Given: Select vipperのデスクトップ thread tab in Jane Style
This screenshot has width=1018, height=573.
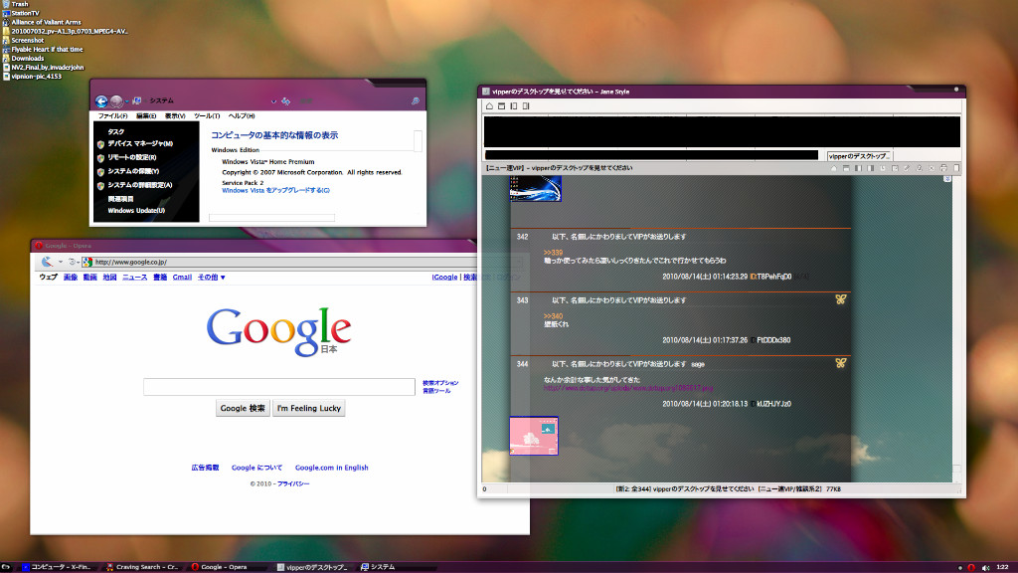Looking at the screenshot, I should [860, 156].
